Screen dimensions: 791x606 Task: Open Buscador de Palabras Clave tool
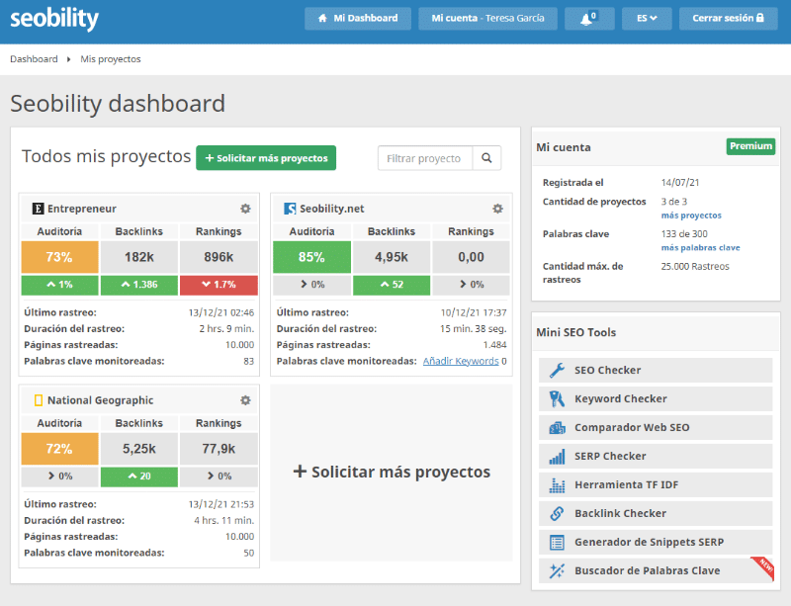pos(656,570)
